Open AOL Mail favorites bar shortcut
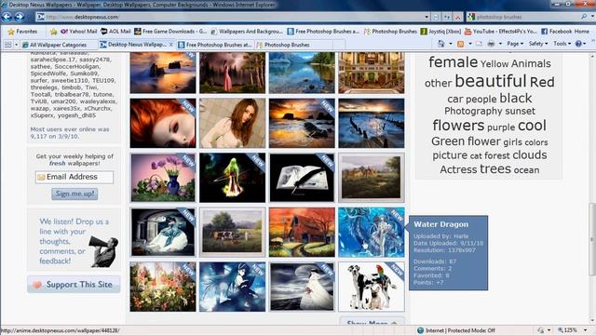Image resolution: width=596 pixels, height=335 pixels. pos(115,32)
